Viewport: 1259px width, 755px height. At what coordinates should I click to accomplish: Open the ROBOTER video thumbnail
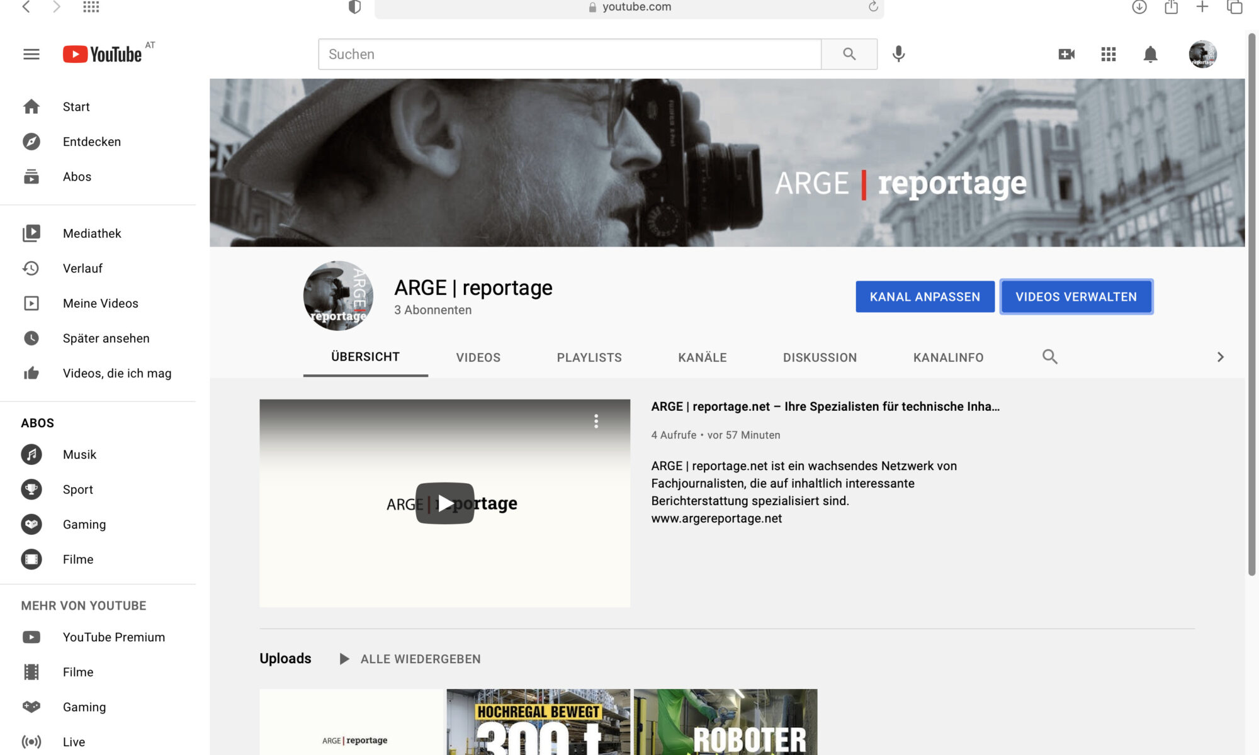[725, 722]
